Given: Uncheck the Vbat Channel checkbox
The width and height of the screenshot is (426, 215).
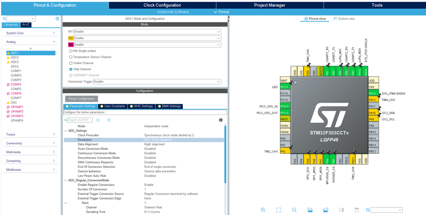Looking at the screenshot, I should (x=71, y=69).
